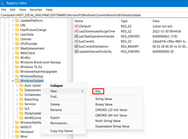
Task: Click the URL folder icon
Action: (x=17, y=25)
